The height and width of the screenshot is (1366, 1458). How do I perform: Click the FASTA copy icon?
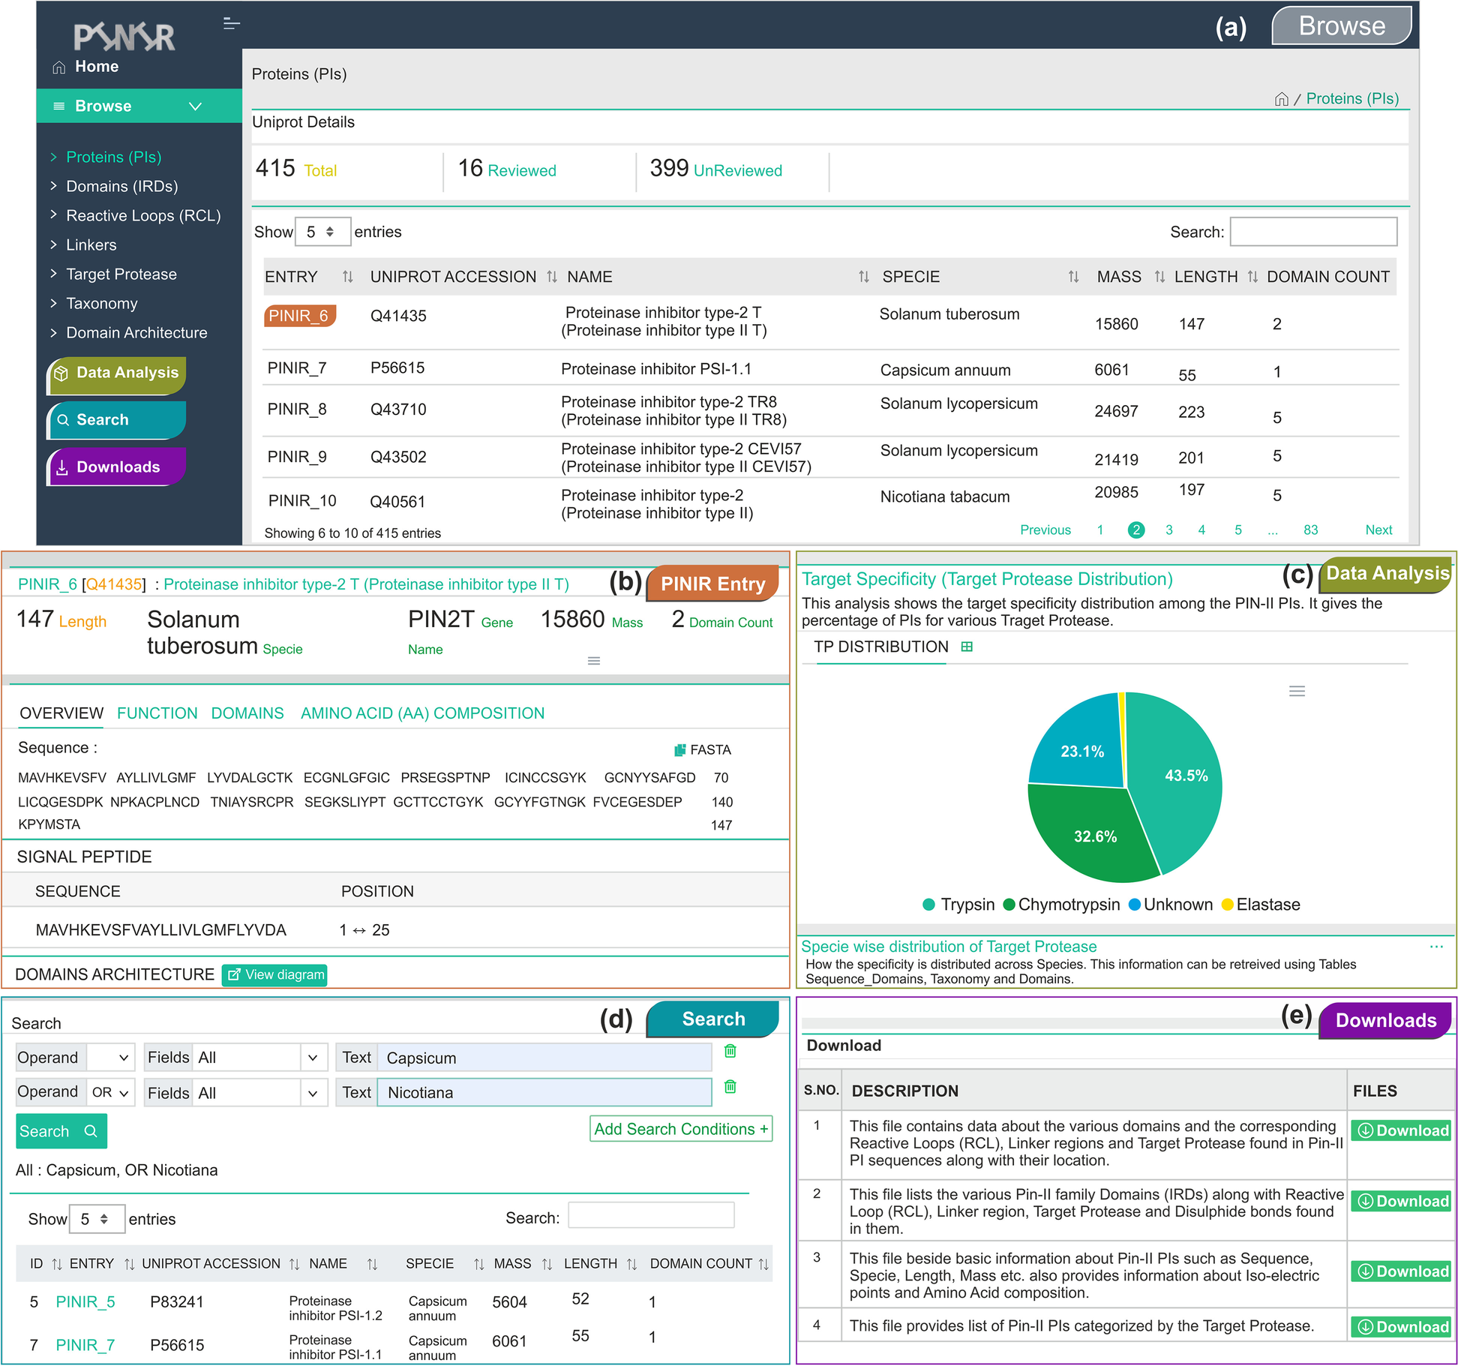pos(679,749)
